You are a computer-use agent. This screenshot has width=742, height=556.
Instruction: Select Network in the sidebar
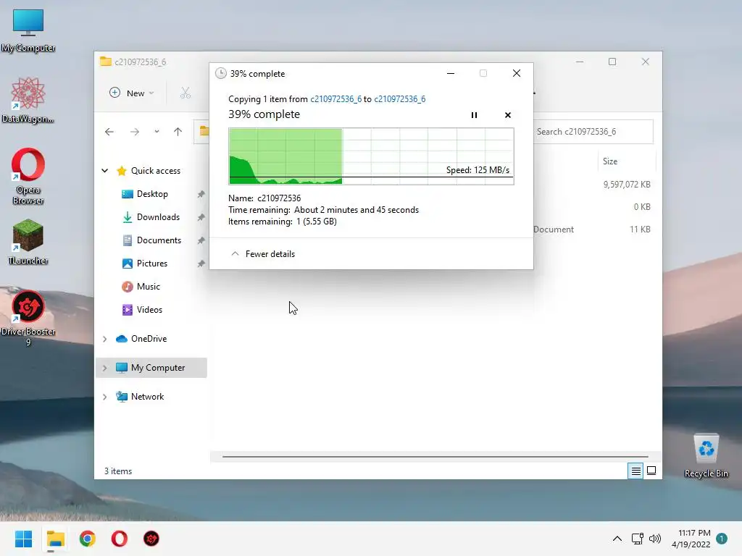(147, 397)
